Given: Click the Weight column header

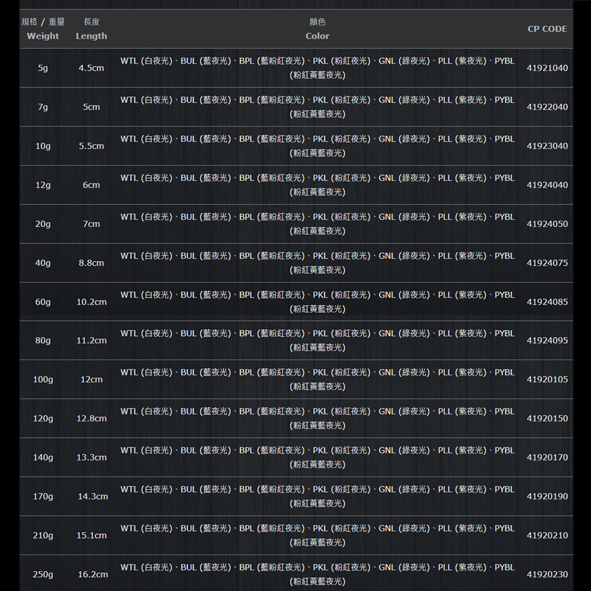Looking at the screenshot, I should tap(43, 30).
